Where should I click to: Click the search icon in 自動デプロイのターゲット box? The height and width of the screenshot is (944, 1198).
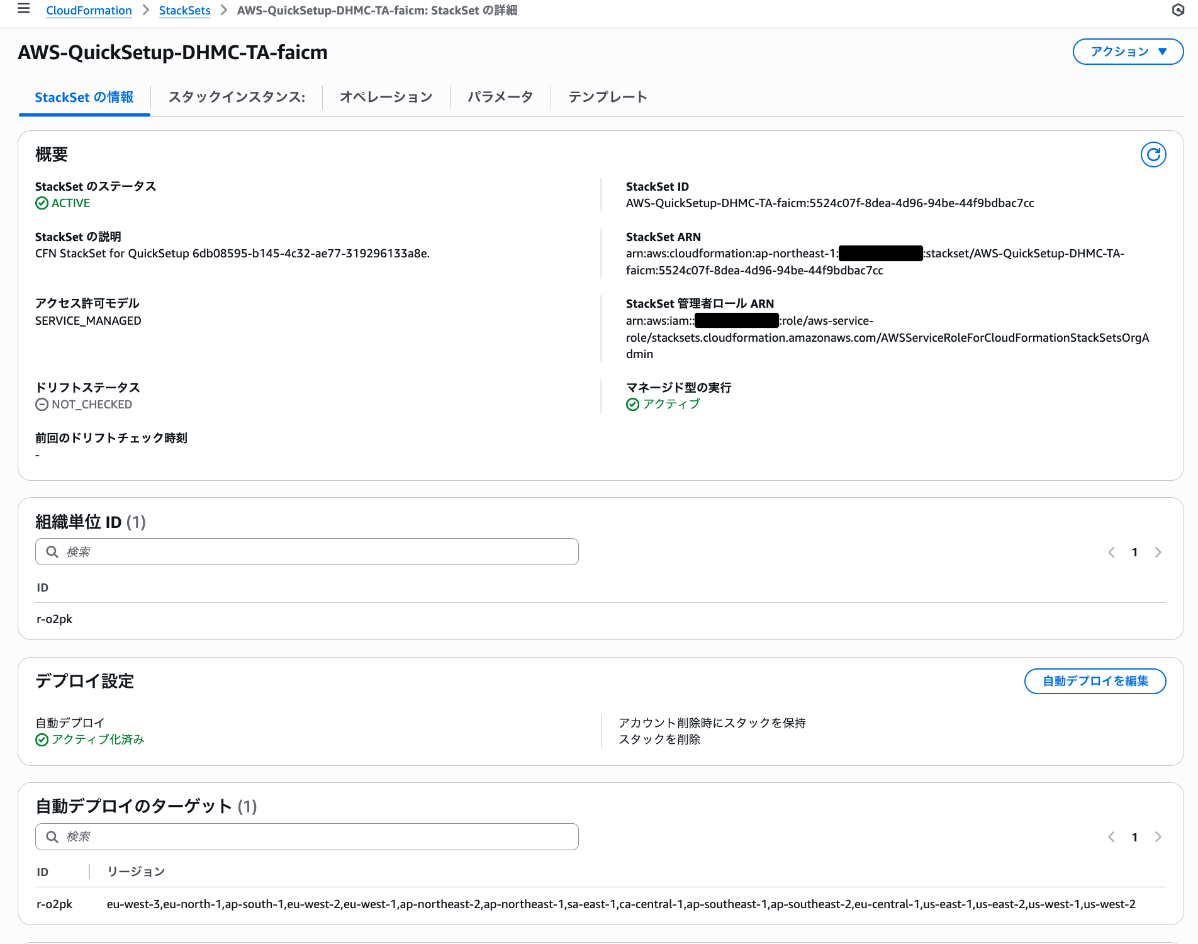52,837
